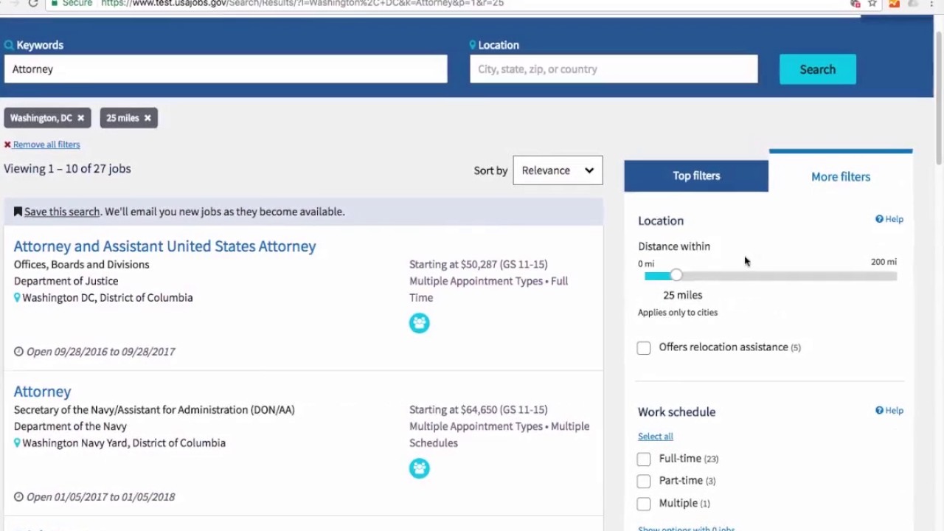Click Show options with 0 jobs
The width and height of the screenshot is (944, 531).
tap(687, 528)
